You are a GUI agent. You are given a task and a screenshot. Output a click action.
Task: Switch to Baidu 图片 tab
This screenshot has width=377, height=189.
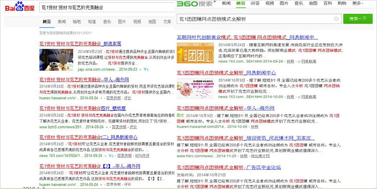point(122,22)
